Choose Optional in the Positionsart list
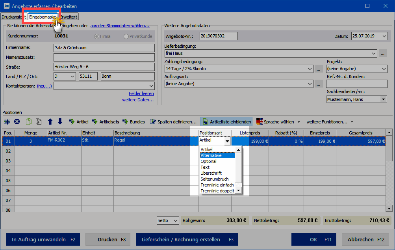The width and height of the screenshot is (395, 250). (209, 161)
